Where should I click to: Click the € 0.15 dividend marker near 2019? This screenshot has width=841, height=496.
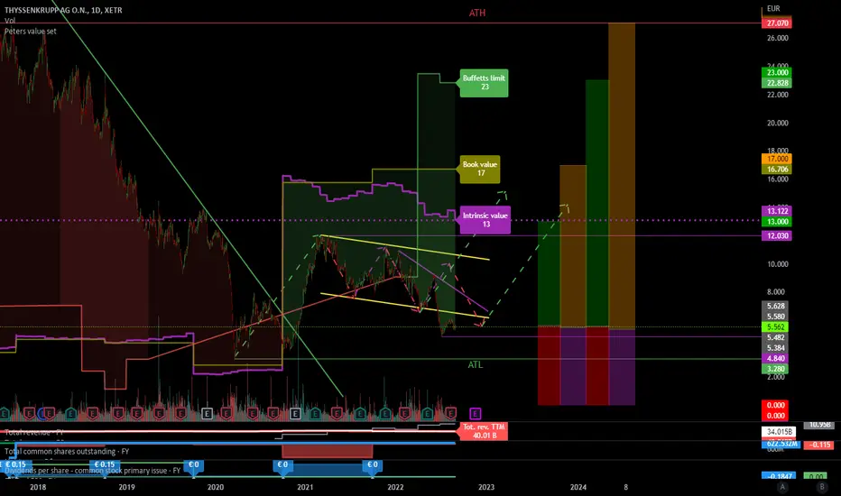pos(104,465)
